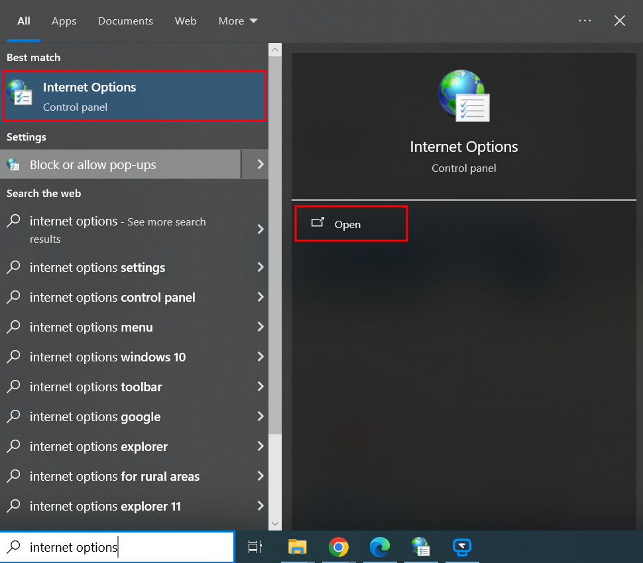Expand 'See more search results' chevron

tap(260, 229)
